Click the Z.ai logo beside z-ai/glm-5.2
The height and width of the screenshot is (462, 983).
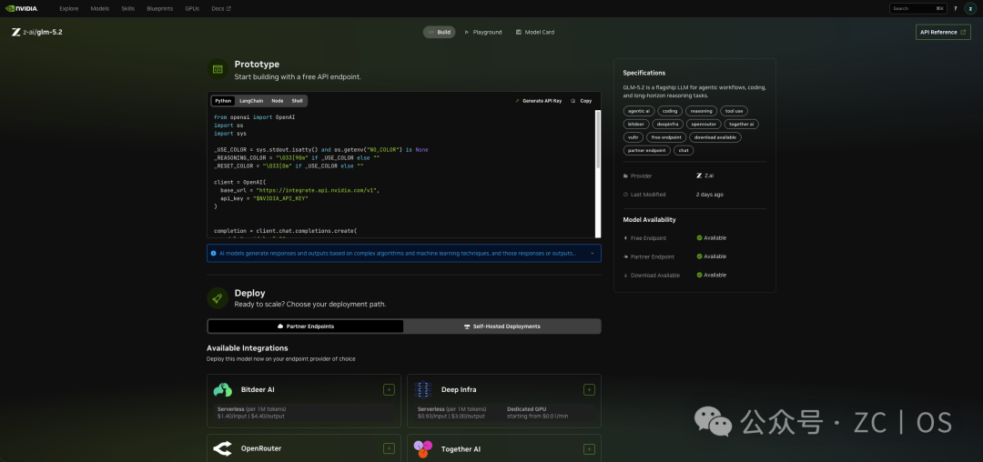pyautogui.click(x=16, y=32)
